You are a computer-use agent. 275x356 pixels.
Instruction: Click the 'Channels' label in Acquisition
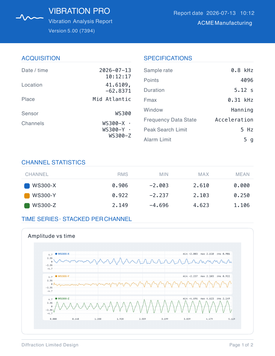[33, 123]
